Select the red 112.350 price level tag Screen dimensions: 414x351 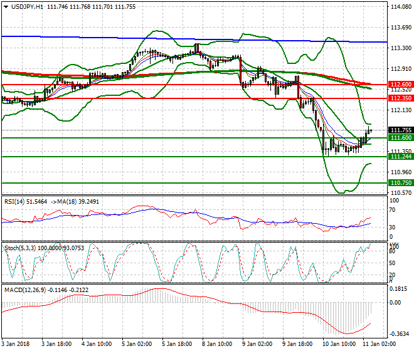[400, 98]
